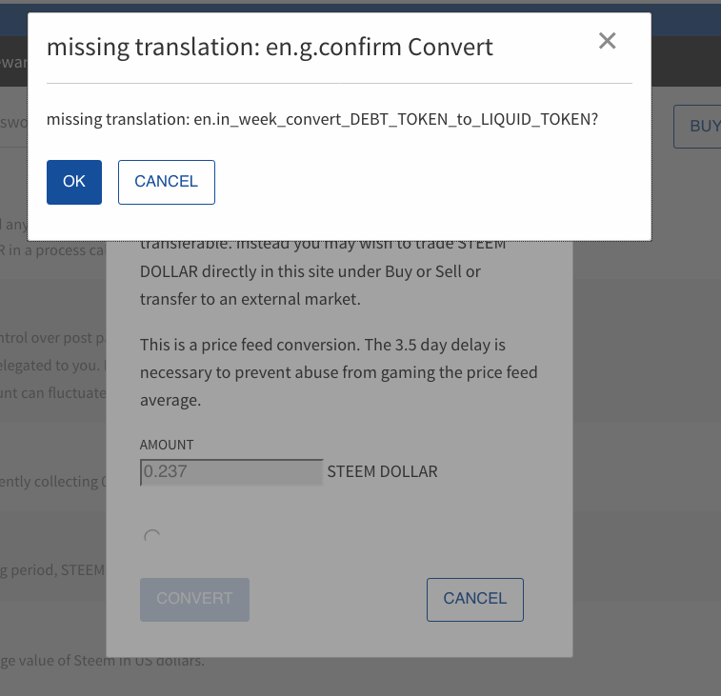Click the cut-off password text at left
This screenshot has height=696, width=721.
pos(13,124)
